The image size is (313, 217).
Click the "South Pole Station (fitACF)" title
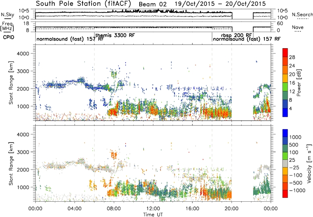[x=83, y=4]
